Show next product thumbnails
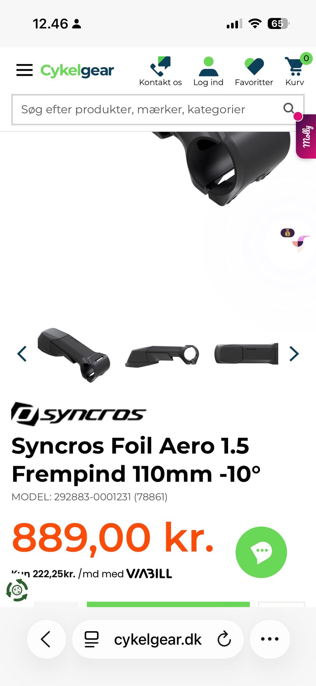This screenshot has height=686, width=316. coord(294,354)
